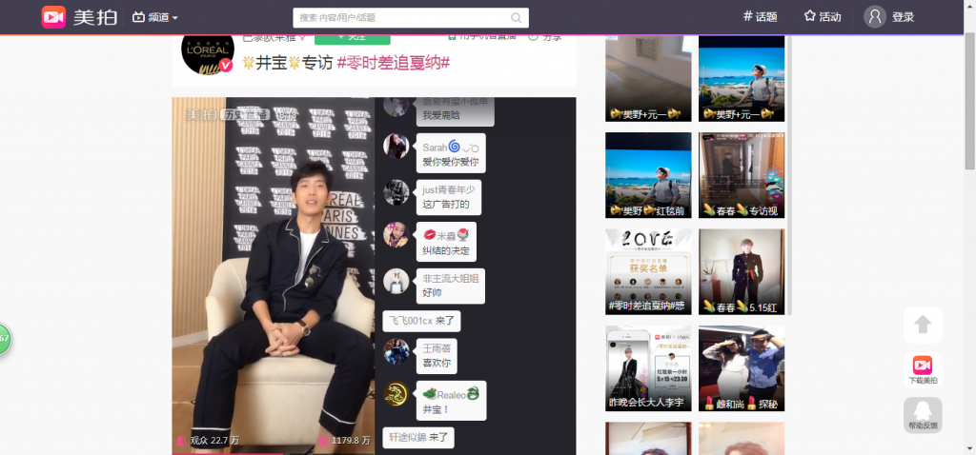This screenshot has height=455, width=976.
Task: Click 非主流大姐姐 commenter avatar
Action: [x=396, y=281]
